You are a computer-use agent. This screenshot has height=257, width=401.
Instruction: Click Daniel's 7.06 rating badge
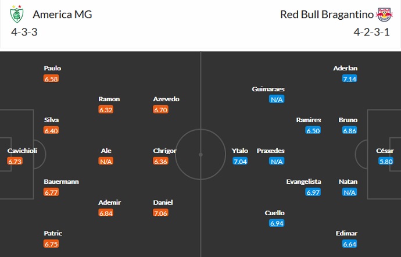click(160, 213)
